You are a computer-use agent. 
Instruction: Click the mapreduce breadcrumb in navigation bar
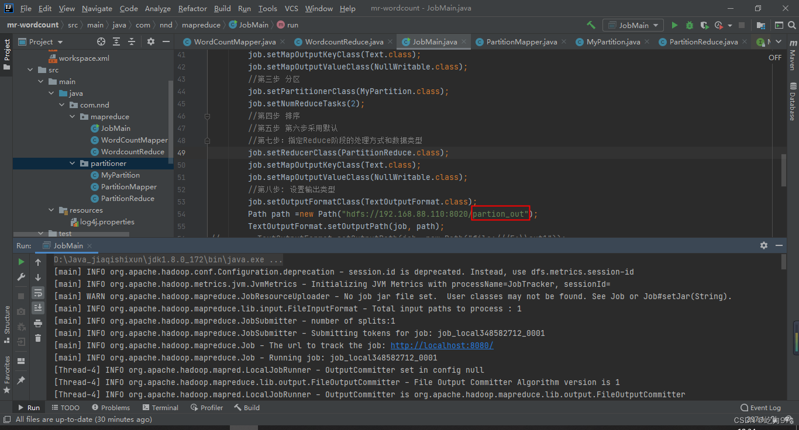pos(201,25)
